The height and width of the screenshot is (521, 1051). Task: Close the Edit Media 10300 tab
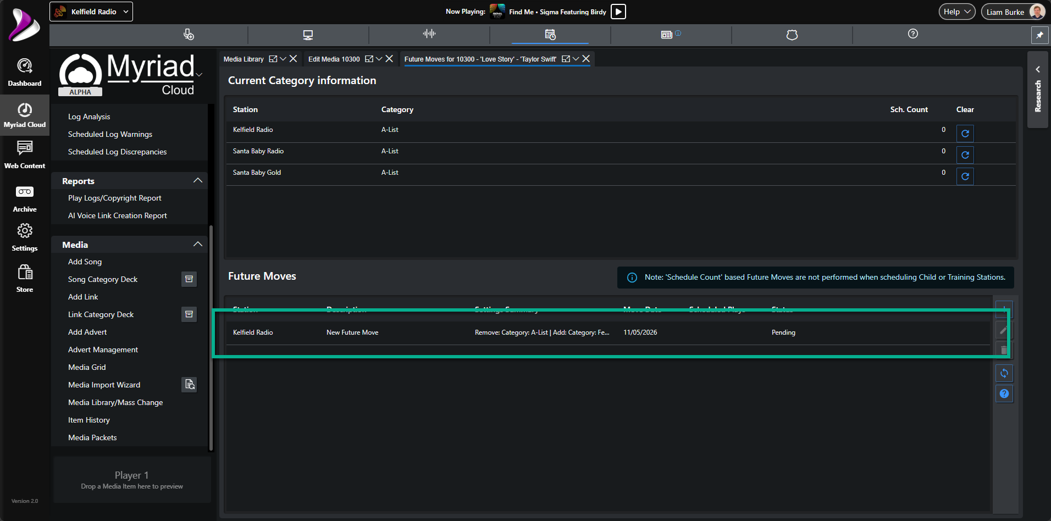[389, 59]
